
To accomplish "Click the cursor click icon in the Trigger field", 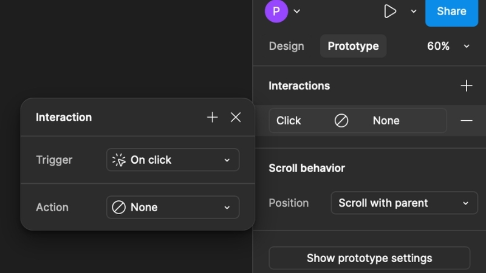I will point(119,160).
